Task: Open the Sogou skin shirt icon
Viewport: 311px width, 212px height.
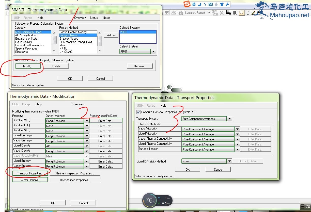Action: 222,4
